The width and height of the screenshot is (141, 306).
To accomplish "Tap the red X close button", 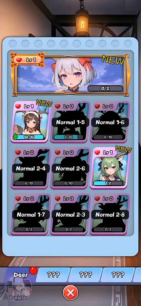I will click(70, 293).
